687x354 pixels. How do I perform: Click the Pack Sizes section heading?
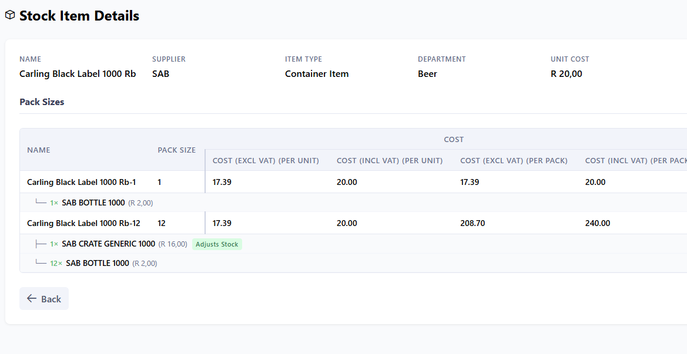(x=42, y=102)
